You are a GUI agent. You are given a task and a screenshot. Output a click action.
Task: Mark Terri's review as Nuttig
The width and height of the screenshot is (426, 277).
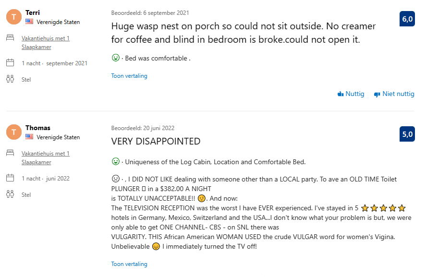[x=351, y=94]
